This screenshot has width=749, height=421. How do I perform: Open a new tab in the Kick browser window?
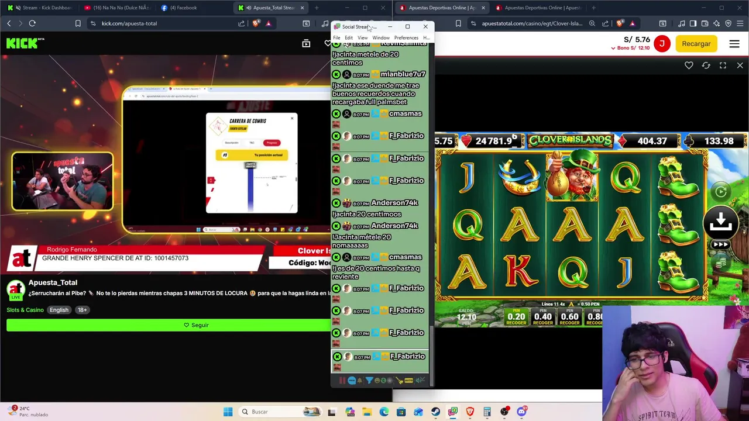[317, 8]
